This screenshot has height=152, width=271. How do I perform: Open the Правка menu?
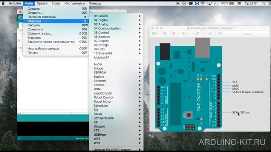click(x=42, y=3)
